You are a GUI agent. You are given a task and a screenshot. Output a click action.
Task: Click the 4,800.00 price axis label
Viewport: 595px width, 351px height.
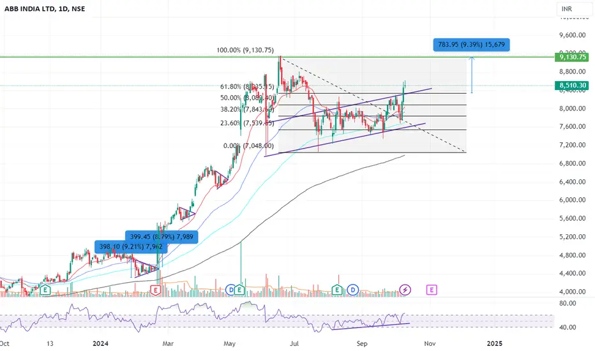(572, 255)
